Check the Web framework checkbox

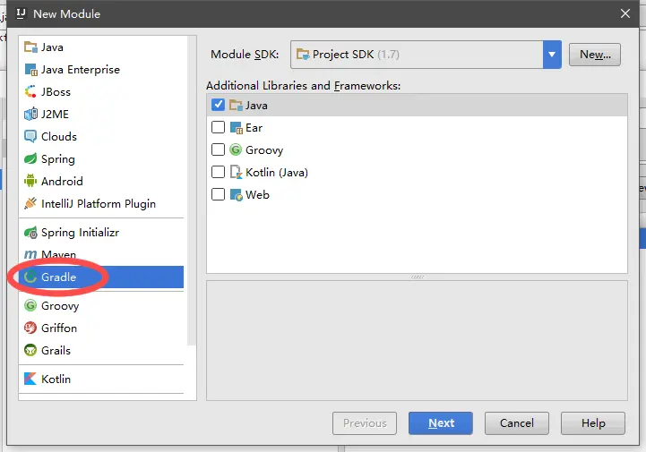[218, 194]
